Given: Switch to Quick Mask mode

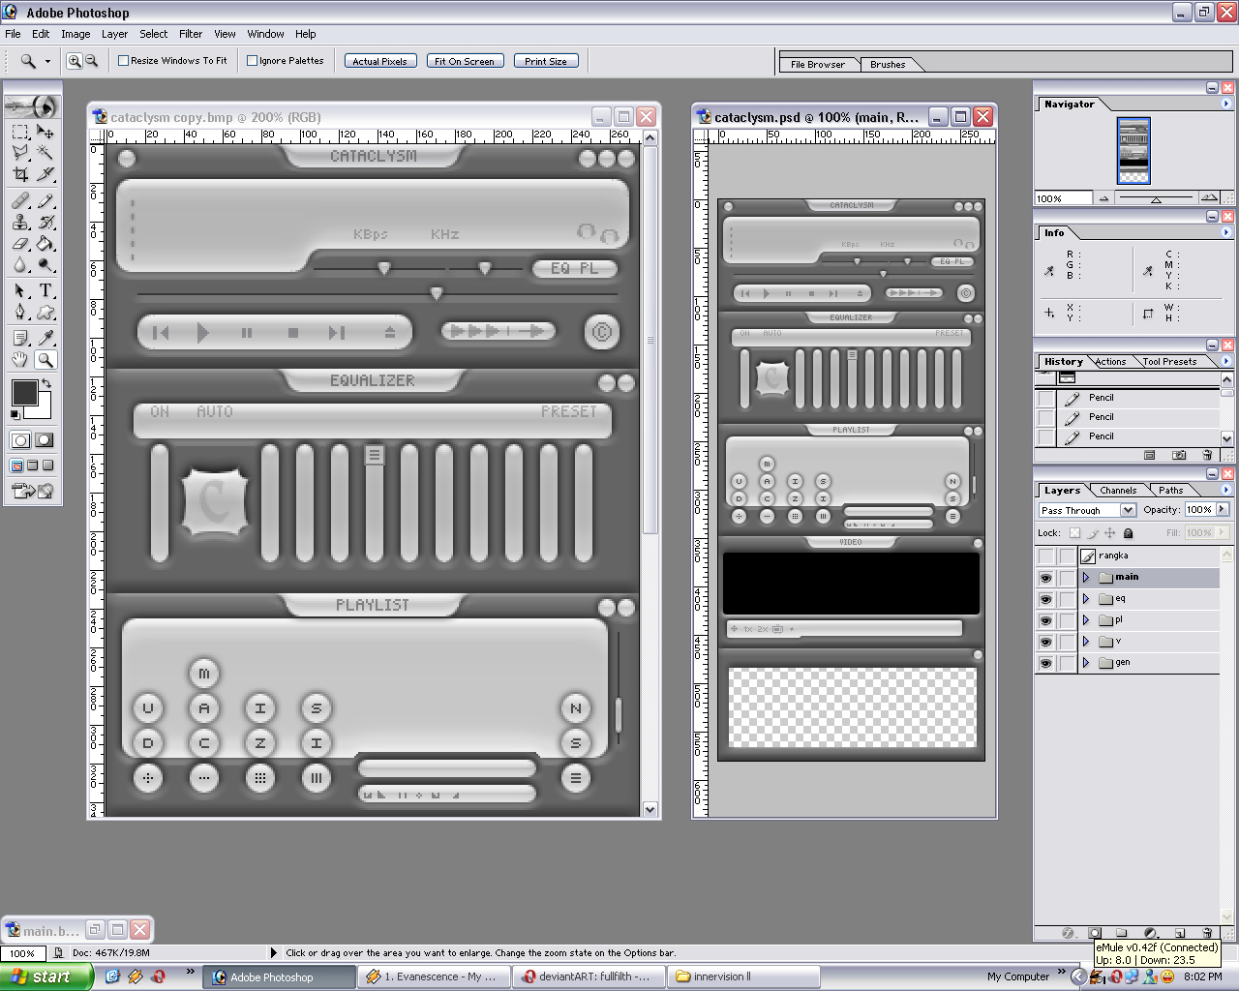Looking at the screenshot, I should point(45,440).
